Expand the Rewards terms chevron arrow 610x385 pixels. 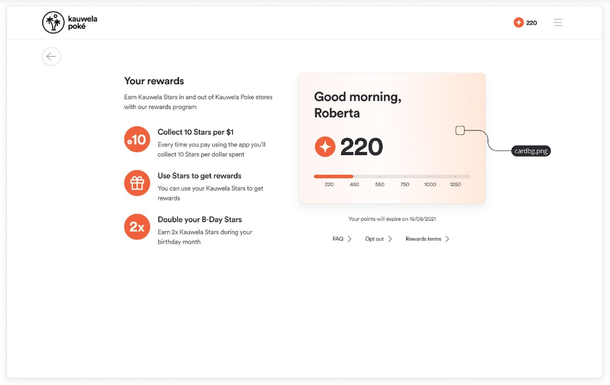click(x=447, y=239)
